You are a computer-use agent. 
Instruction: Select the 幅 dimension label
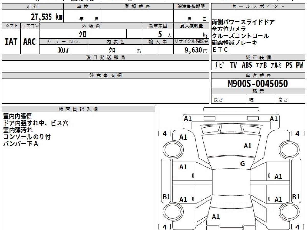click(251, 100)
